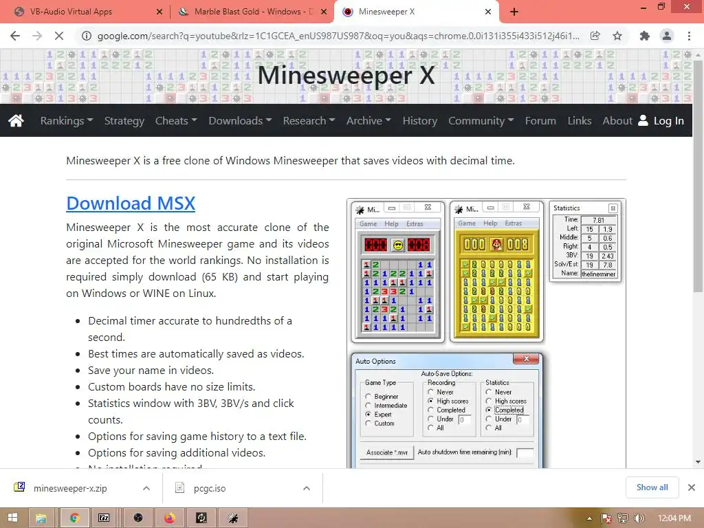704x528 pixels.
Task: Open the Archive dropdown menu
Action: [368, 121]
